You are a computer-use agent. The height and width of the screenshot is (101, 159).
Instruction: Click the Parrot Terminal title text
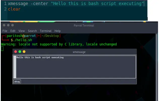(84, 26)
